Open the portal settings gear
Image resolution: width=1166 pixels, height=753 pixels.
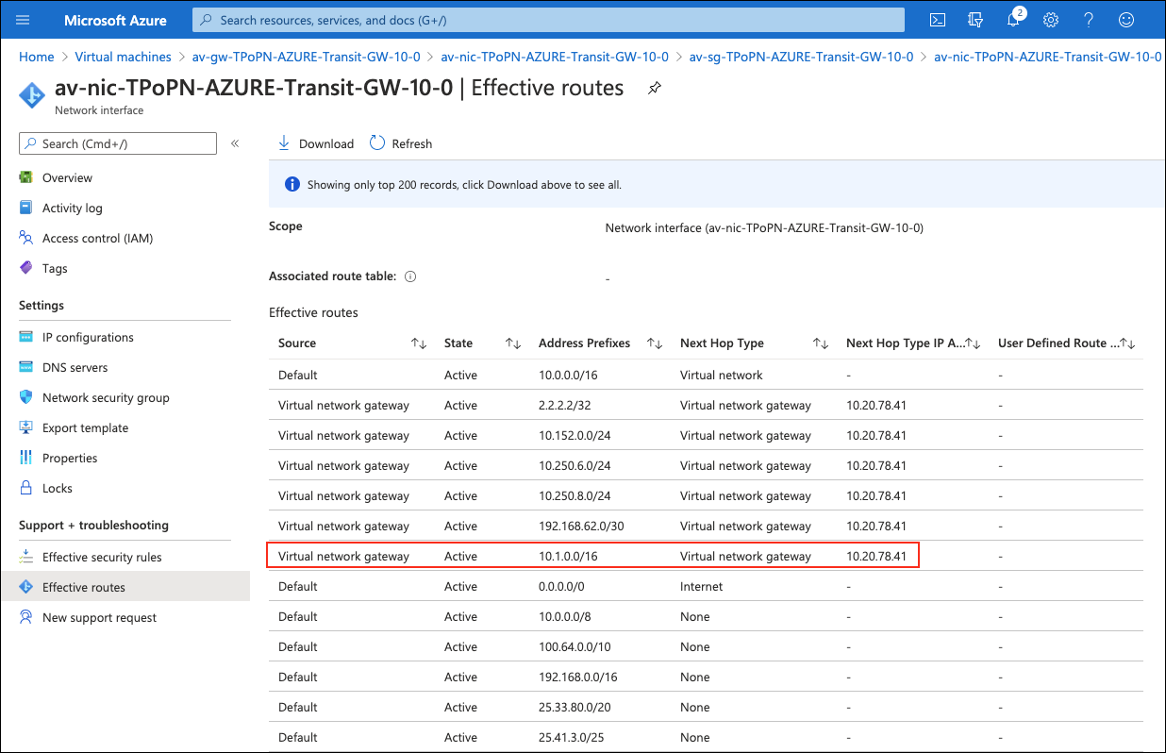1050,19
